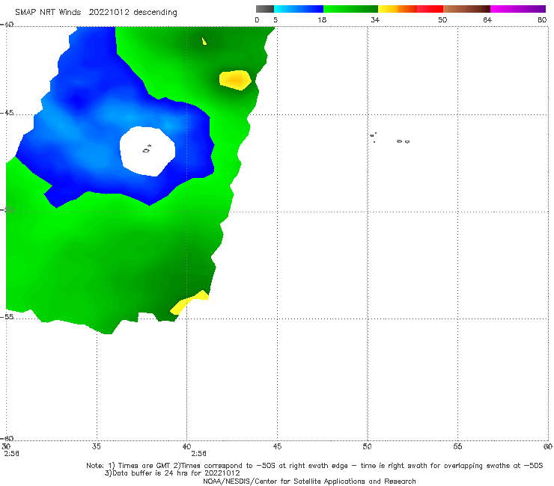Viewport: 554px width, 486px height.
Task: Click the color bar label "5"
Action: (276, 19)
